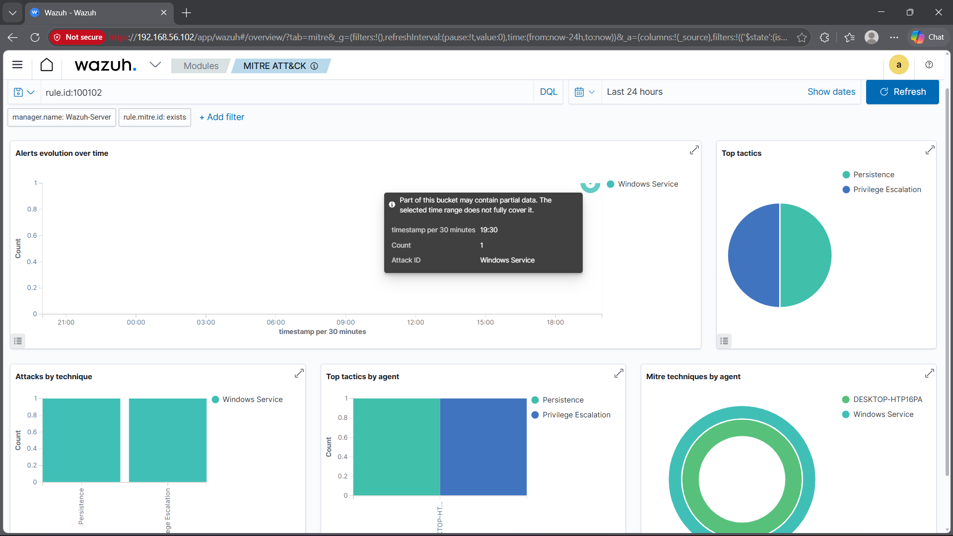Click the Not secure site warning badge
The image size is (953, 536).
pos(78,37)
